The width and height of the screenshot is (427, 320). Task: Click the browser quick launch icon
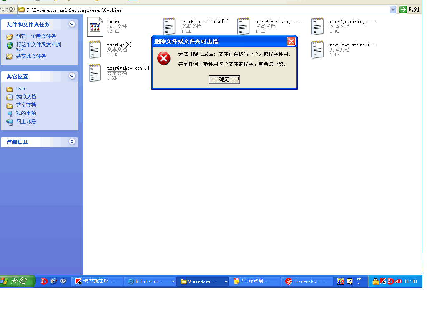tap(54, 281)
